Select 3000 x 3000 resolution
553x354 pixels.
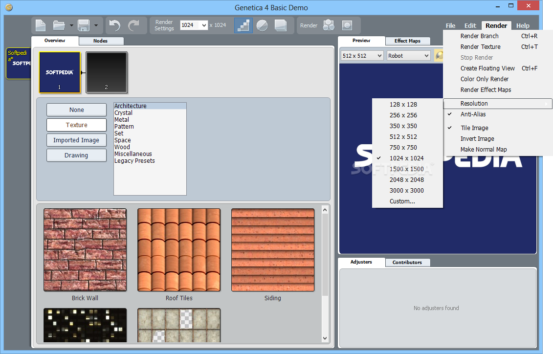[x=406, y=190]
